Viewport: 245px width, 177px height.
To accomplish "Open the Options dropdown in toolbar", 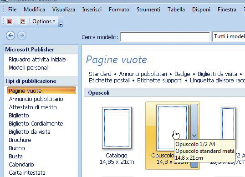I will click(x=44, y=21).
